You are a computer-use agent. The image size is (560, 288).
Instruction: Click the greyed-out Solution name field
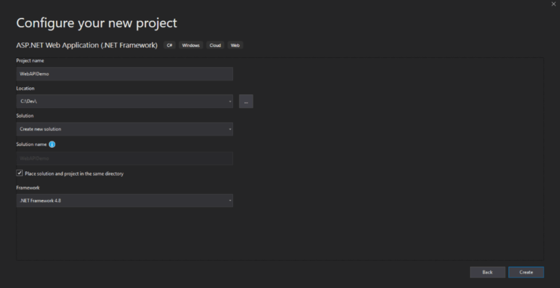coord(124,158)
